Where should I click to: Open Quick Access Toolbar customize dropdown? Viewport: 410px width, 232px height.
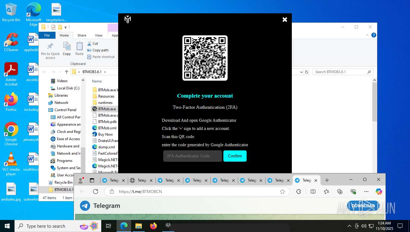point(65,27)
